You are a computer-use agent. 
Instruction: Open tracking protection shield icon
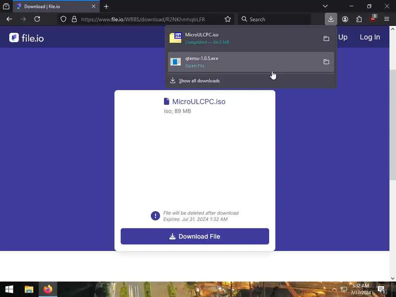(63, 19)
